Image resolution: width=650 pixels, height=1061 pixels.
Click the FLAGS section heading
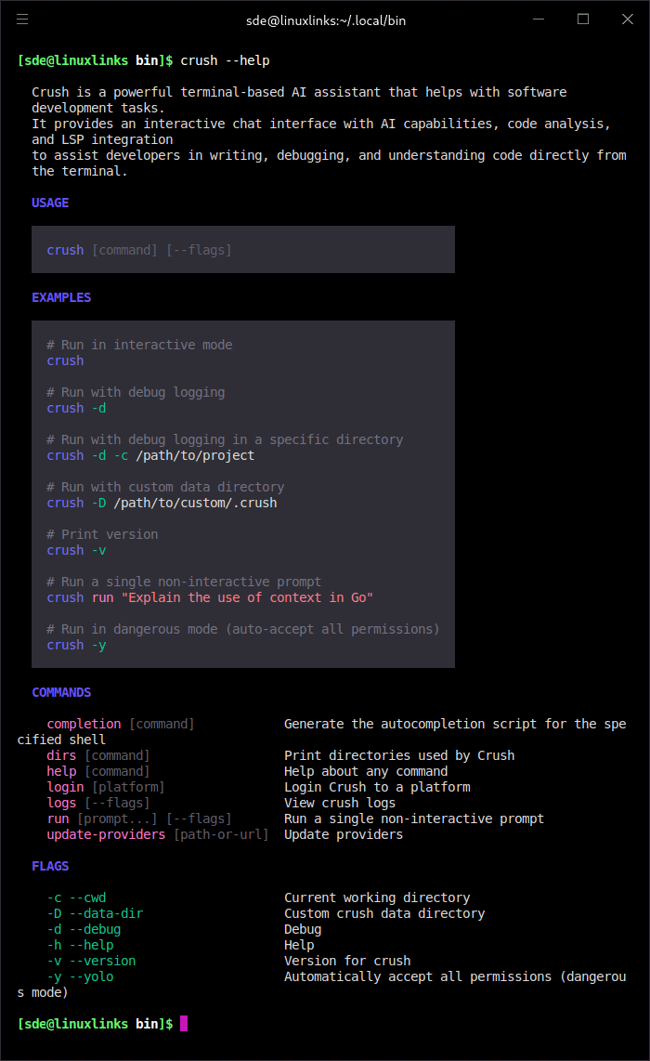(x=50, y=866)
